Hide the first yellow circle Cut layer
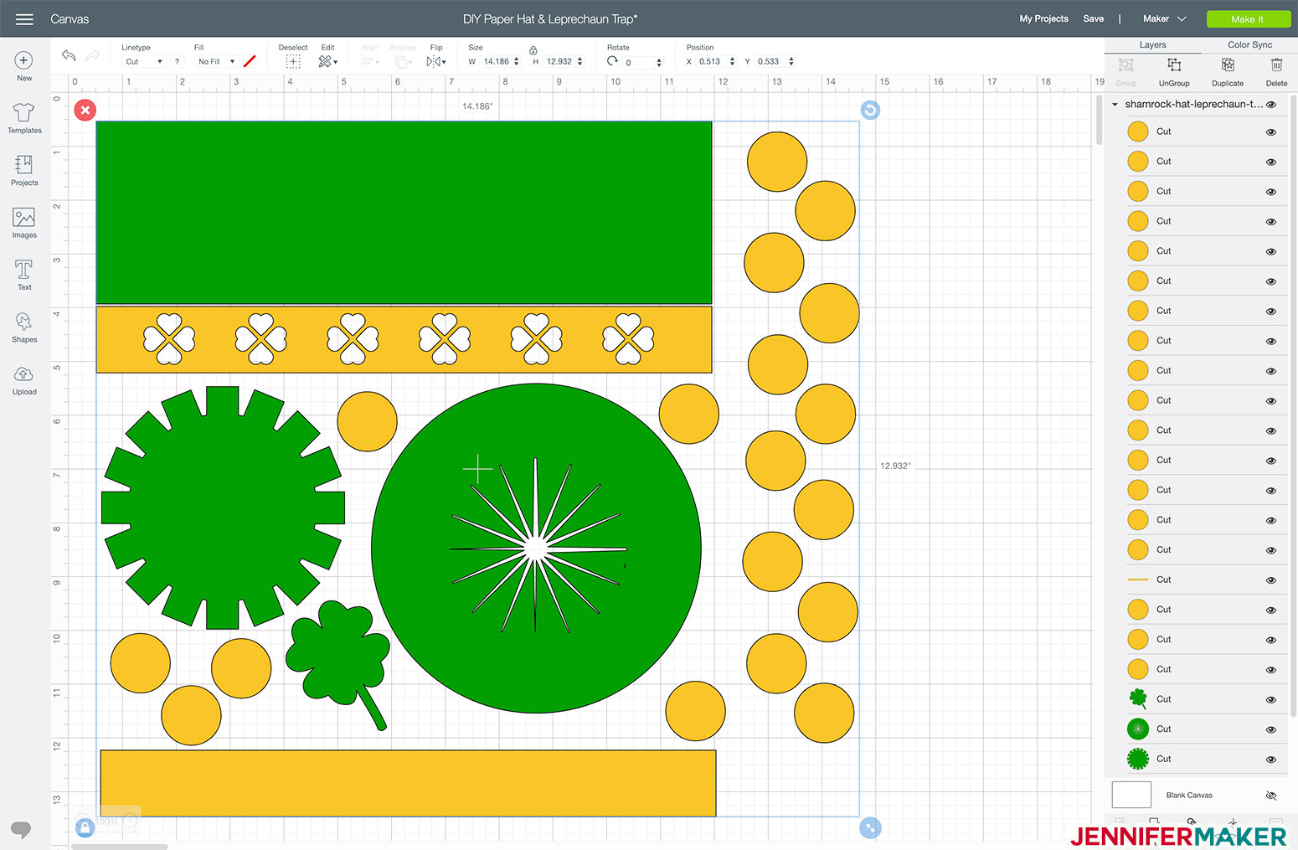 point(1271,132)
